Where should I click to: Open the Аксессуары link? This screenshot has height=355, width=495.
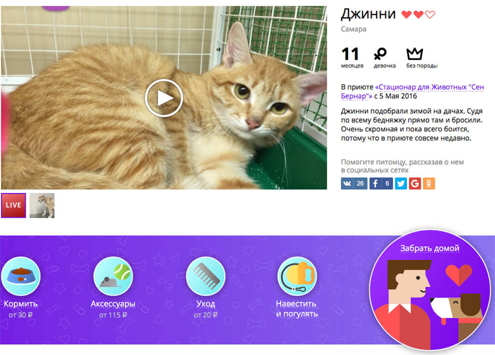point(113,304)
